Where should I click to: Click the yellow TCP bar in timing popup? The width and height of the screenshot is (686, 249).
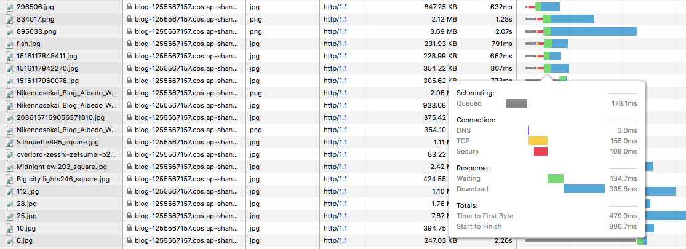538,141
